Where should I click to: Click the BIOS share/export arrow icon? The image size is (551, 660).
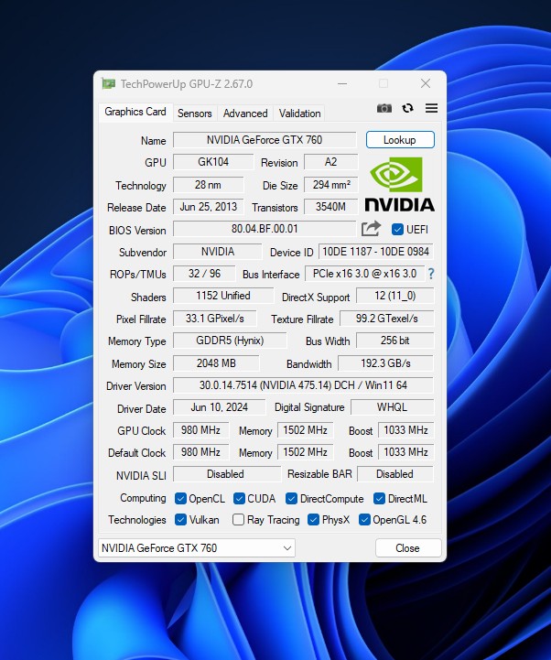point(371,229)
